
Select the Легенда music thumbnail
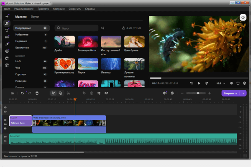click(x=111, y=64)
